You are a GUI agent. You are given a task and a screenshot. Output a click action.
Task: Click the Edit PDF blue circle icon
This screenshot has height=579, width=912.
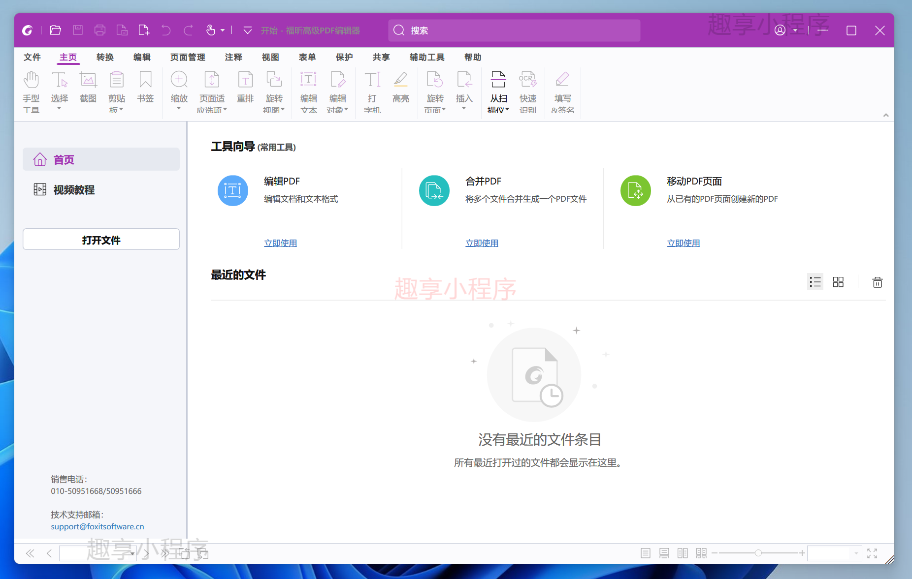pos(233,191)
